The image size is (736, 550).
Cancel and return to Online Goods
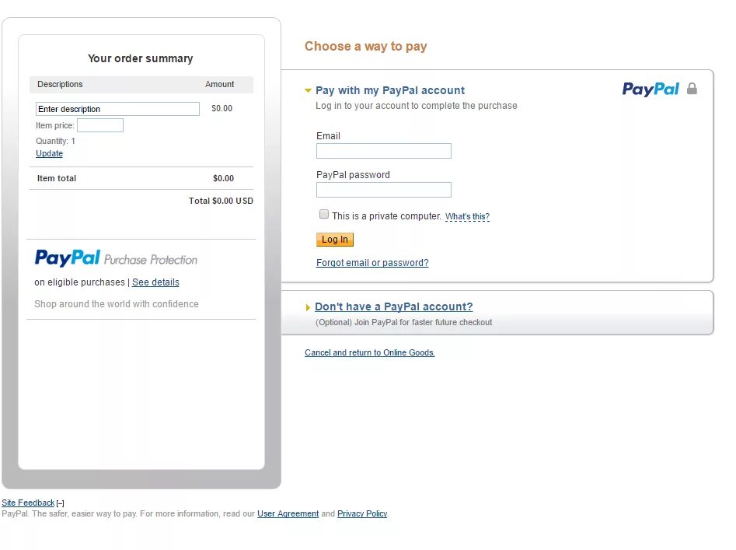point(369,353)
